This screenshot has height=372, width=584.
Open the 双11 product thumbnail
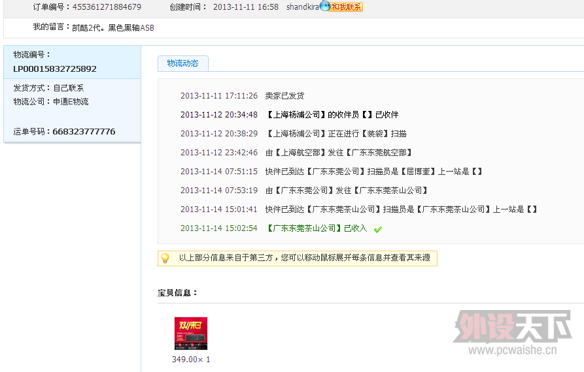[191, 333]
